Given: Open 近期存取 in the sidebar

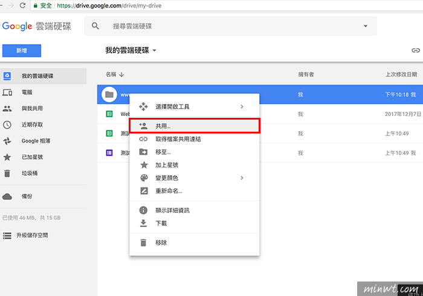Looking at the screenshot, I should click(32, 124).
